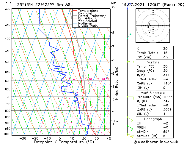Click the kt label in the hodograph
Viewport: 187px width, 144px height.
138,11
